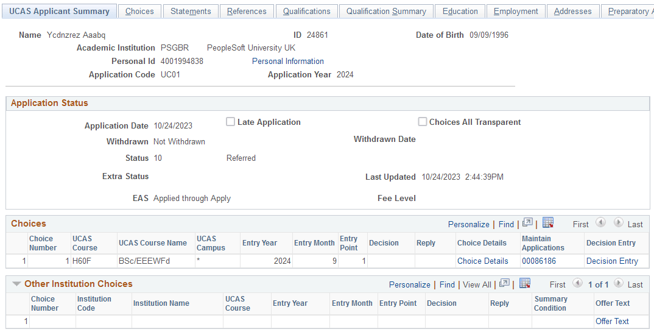Image resolution: width=654 pixels, height=332 pixels.
Task: Switch to the Choices tab
Action: 139,11
